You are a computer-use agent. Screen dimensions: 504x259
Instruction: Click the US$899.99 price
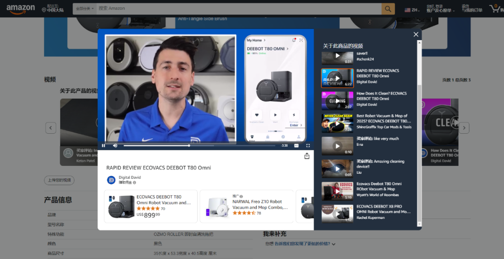(148, 215)
